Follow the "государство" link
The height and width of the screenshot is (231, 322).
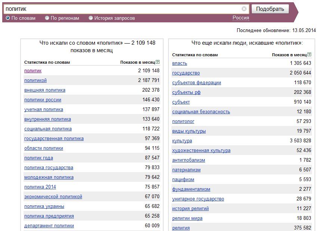186,73
